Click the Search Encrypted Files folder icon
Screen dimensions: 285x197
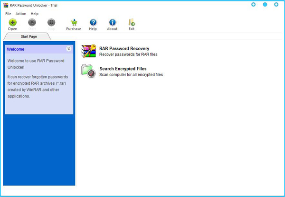pos(88,71)
